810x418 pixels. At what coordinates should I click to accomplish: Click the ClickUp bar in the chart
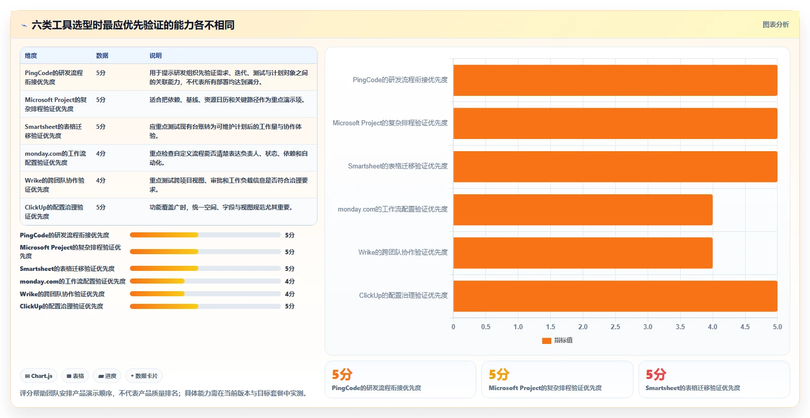[x=615, y=296]
